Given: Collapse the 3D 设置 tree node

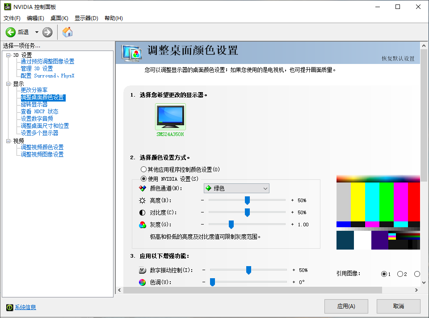Looking at the screenshot, I should tap(8, 55).
